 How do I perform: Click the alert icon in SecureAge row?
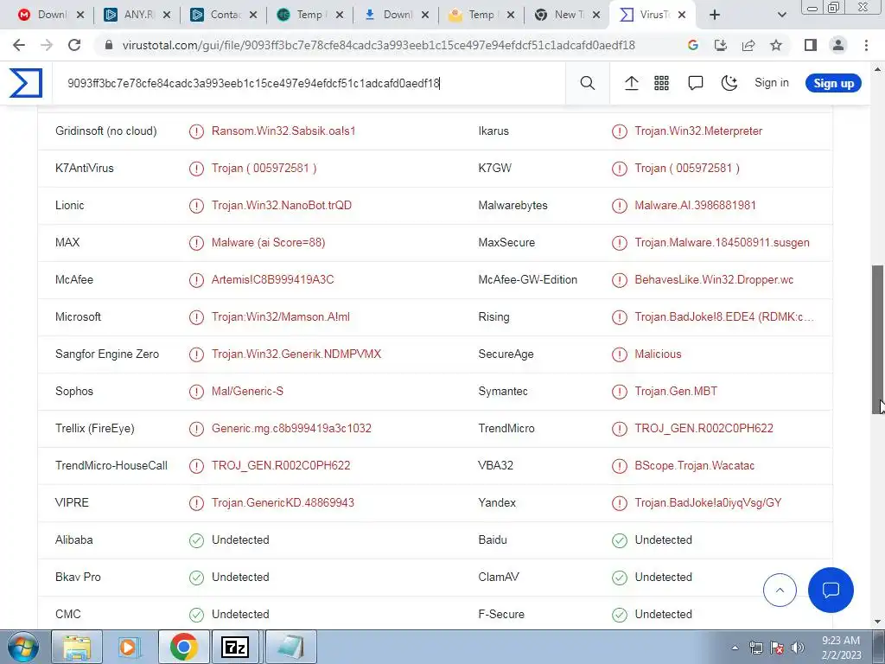coord(619,354)
